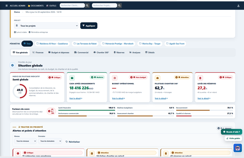Click the sliders icon on Budget opérationnel card
244x158 pixels.
pyautogui.click(x=115, y=78)
